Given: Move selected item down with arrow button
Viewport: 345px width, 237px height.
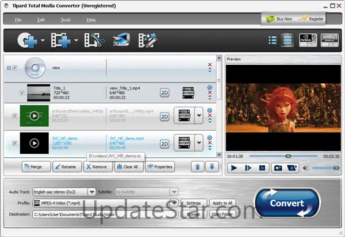Looking at the screenshot, I should 212,167.
